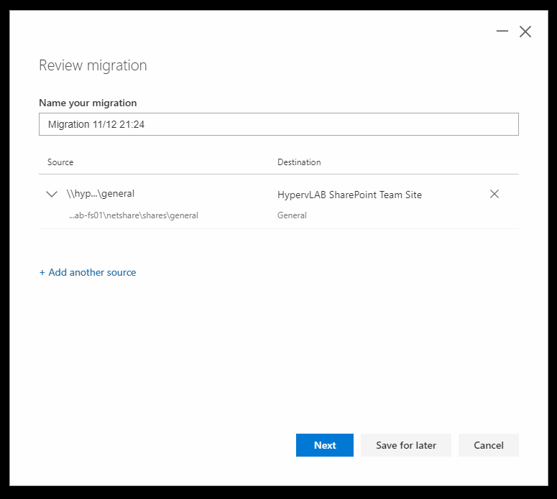Click the ...ab-fs01\netshare\shares\general path
The image size is (557, 499).
(134, 215)
